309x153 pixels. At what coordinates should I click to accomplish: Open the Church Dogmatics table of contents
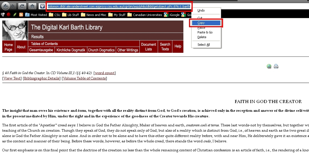pos(101,50)
